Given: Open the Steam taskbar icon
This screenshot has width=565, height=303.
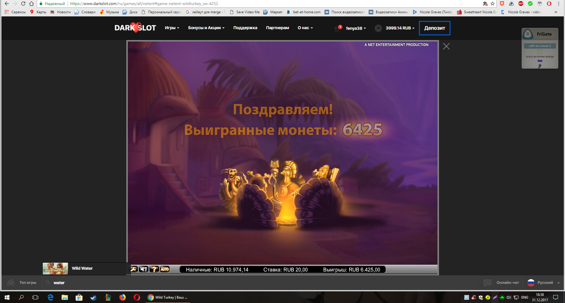Looking at the screenshot, I should pyautogui.click(x=93, y=297).
